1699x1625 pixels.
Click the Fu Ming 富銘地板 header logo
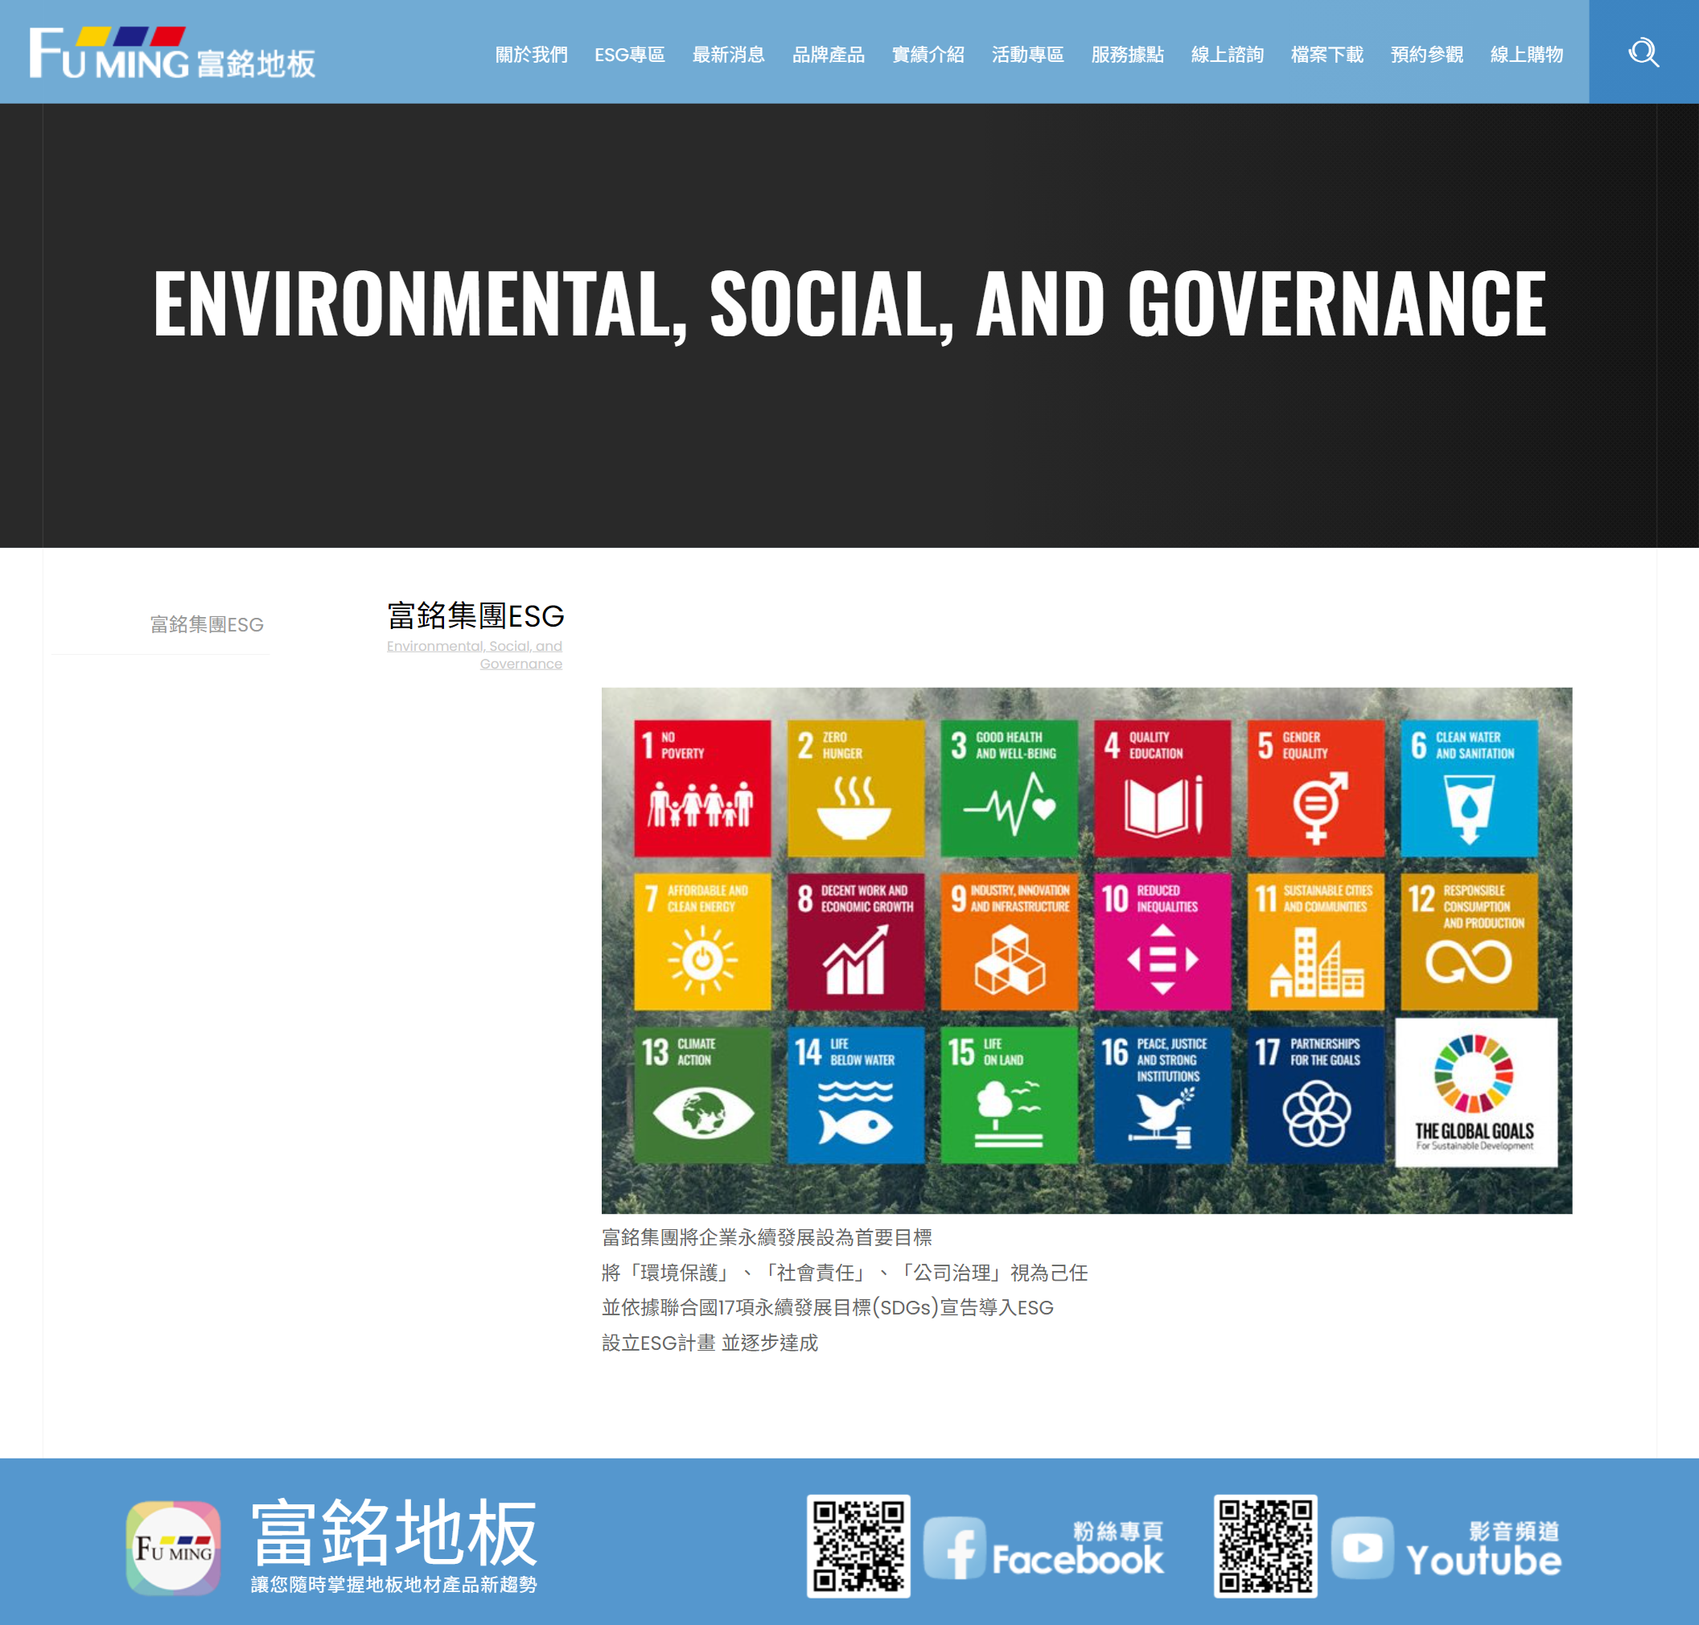[x=172, y=53]
